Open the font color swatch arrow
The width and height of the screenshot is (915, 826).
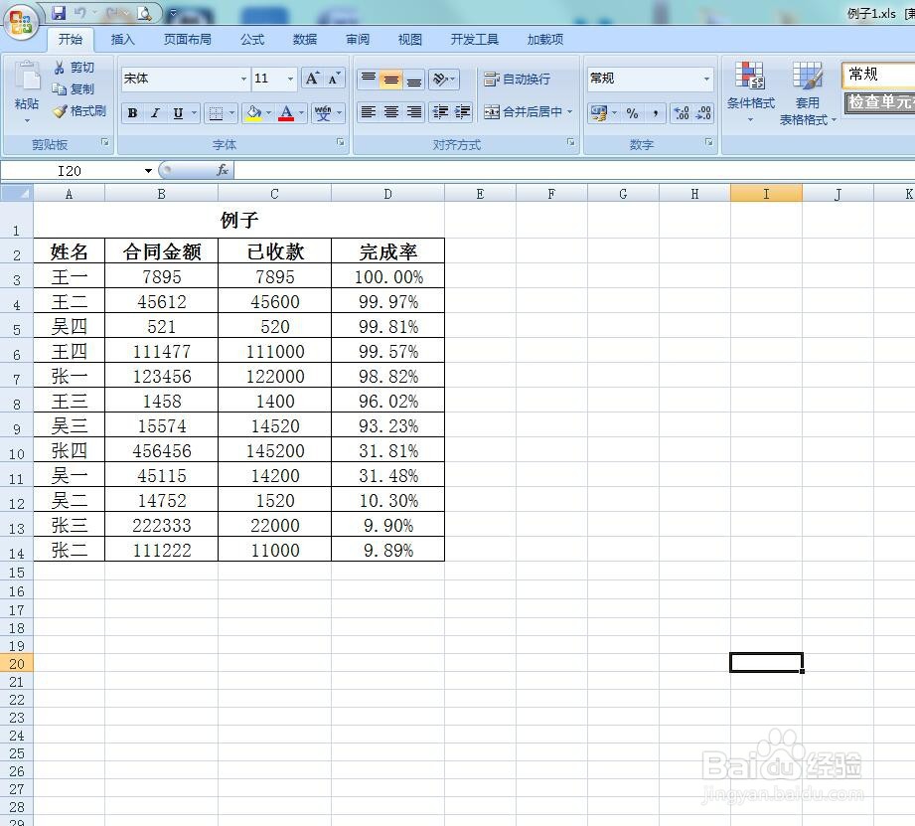pos(299,112)
